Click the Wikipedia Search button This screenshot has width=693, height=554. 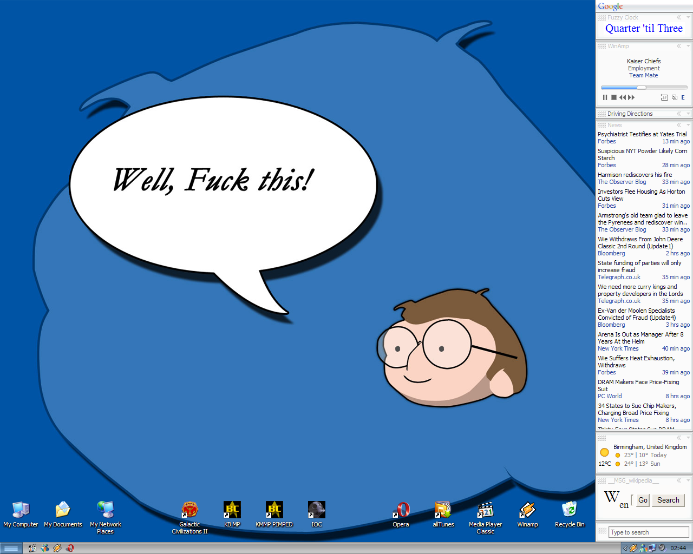coord(668,500)
